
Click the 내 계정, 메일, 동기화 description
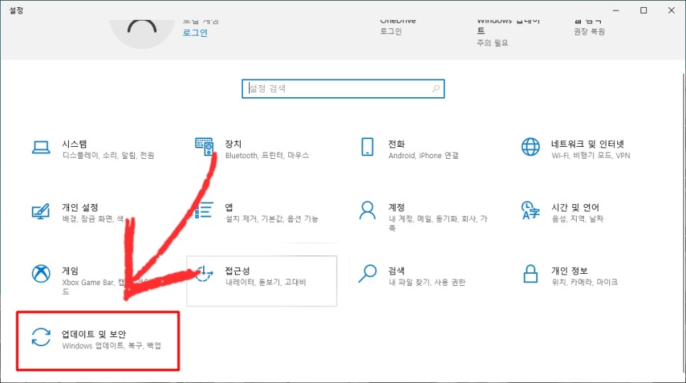pyautogui.click(x=437, y=223)
